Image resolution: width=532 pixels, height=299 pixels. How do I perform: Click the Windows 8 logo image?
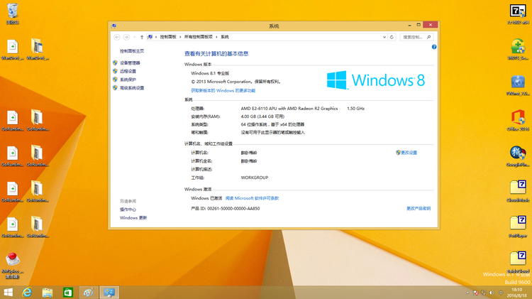(375, 80)
